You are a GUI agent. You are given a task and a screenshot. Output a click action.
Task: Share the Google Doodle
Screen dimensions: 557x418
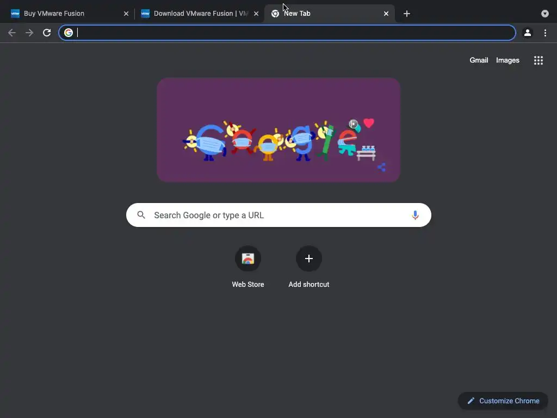[381, 167]
